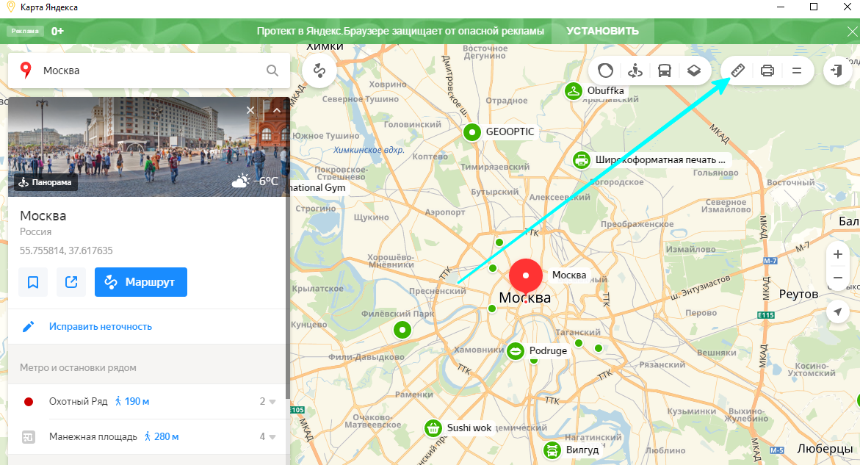Click the Реклама badge in the banner

25,32
